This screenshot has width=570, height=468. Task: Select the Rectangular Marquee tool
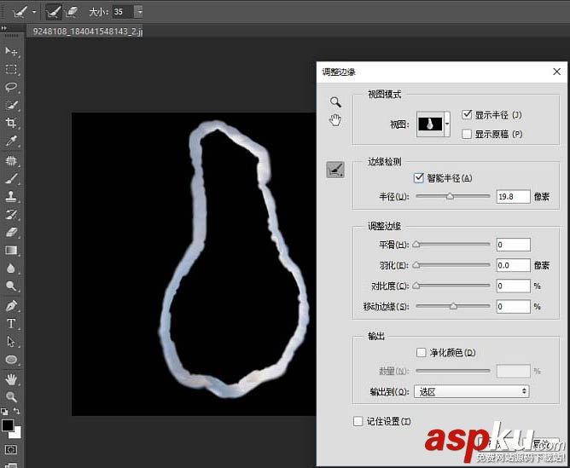coord(11,69)
